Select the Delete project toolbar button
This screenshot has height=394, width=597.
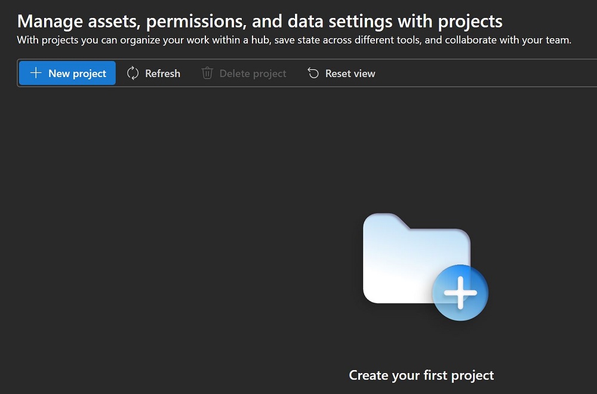tap(244, 73)
